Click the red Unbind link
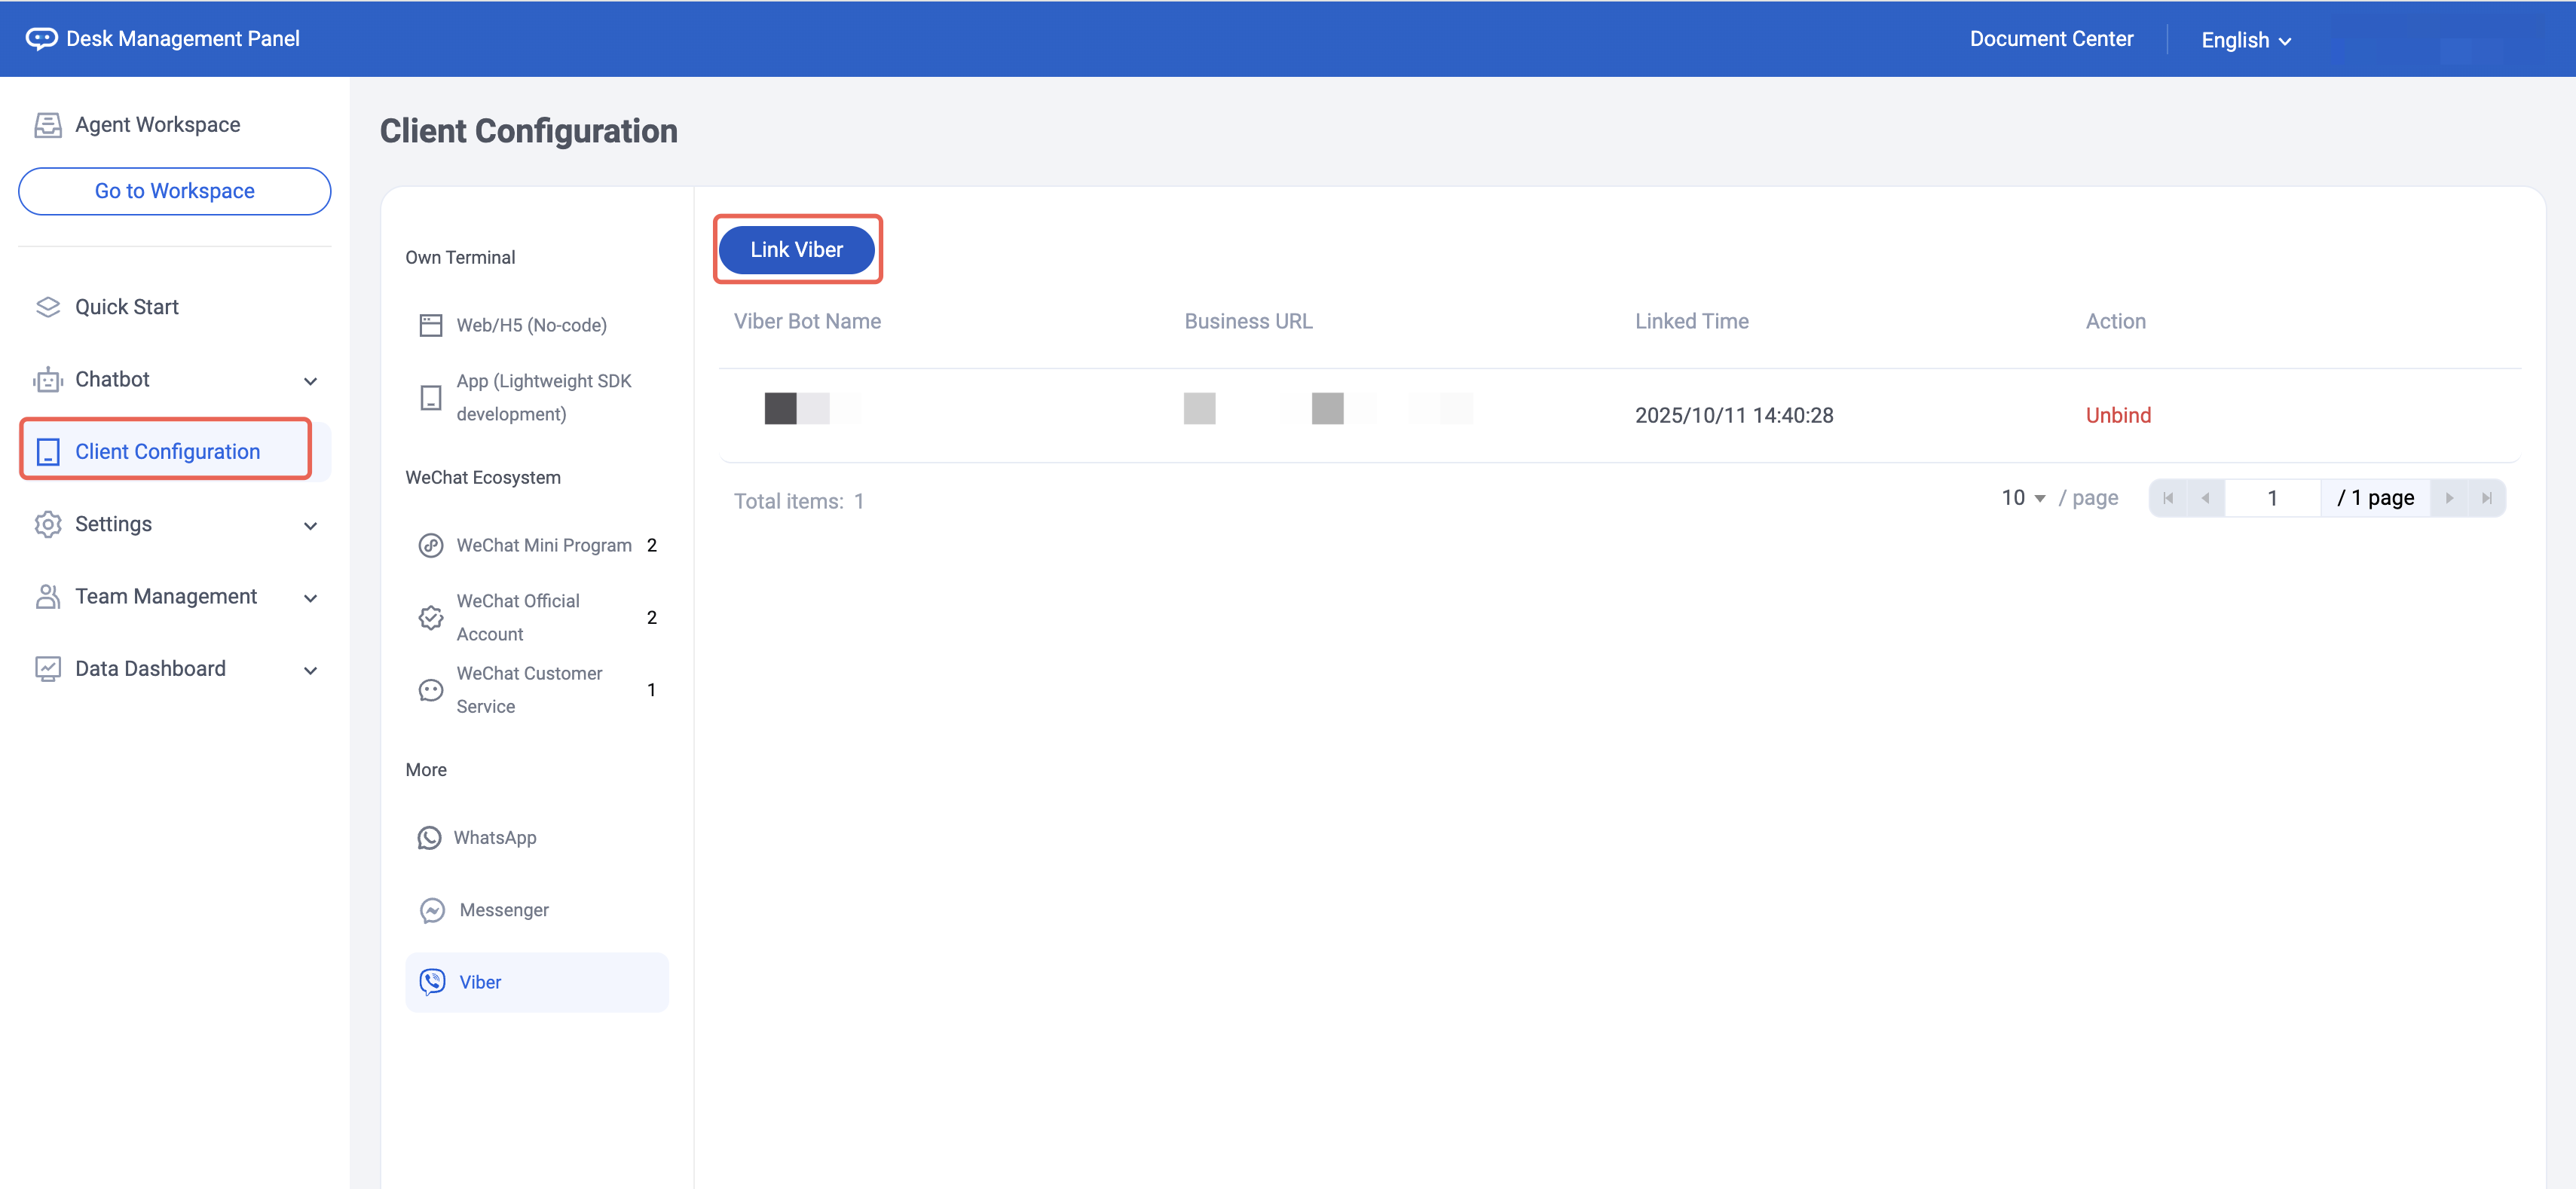2576x1189 pixels. [2118, 415]
